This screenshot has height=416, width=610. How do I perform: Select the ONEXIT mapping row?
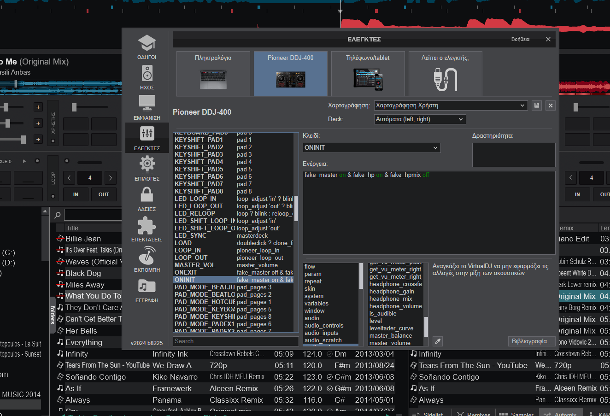[234, 272]
